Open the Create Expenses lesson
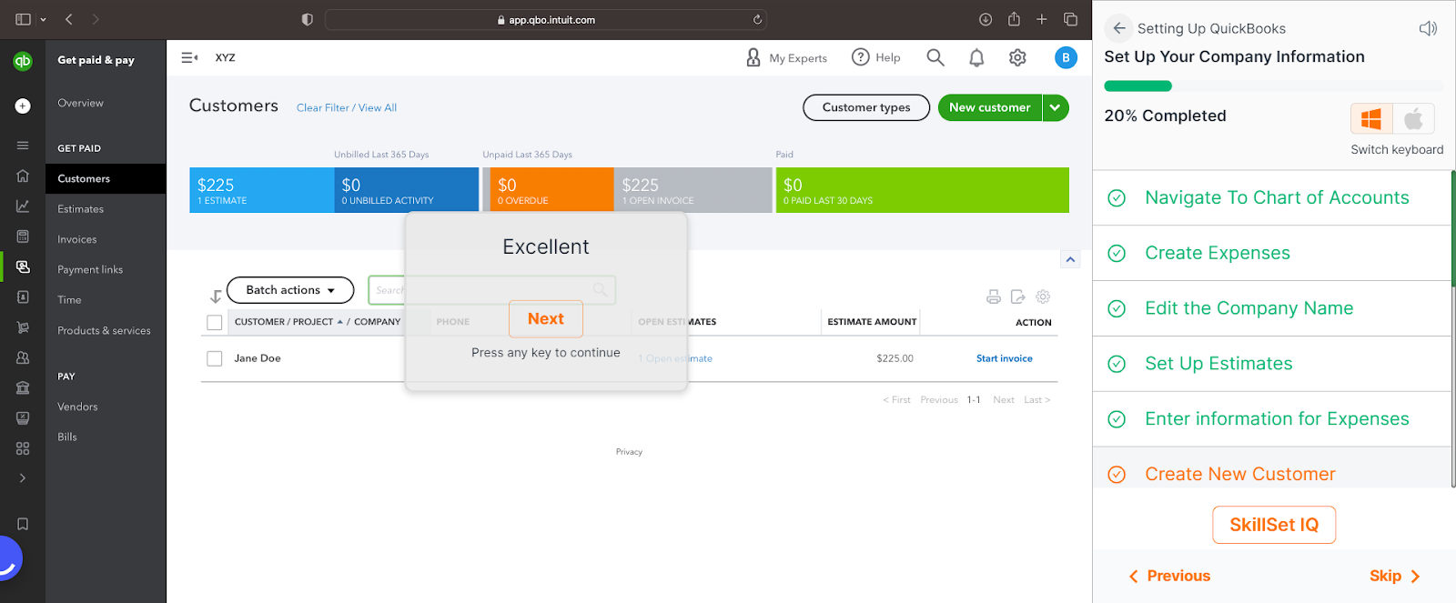Image resolution: width=1456 pixels, height=603 pixels. (1272, 253)
